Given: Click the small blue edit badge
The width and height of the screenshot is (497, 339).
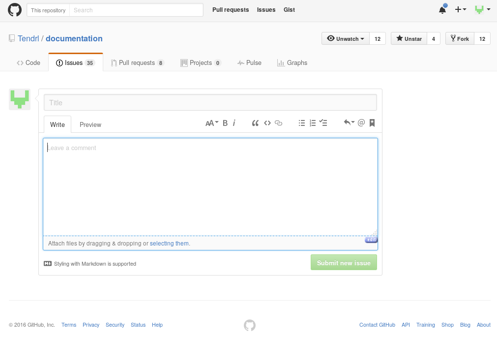Looking at the screenshot, I should pyautogui.click(x=371, y=240).
